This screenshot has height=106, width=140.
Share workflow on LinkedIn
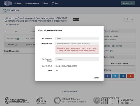click(123, 76)
